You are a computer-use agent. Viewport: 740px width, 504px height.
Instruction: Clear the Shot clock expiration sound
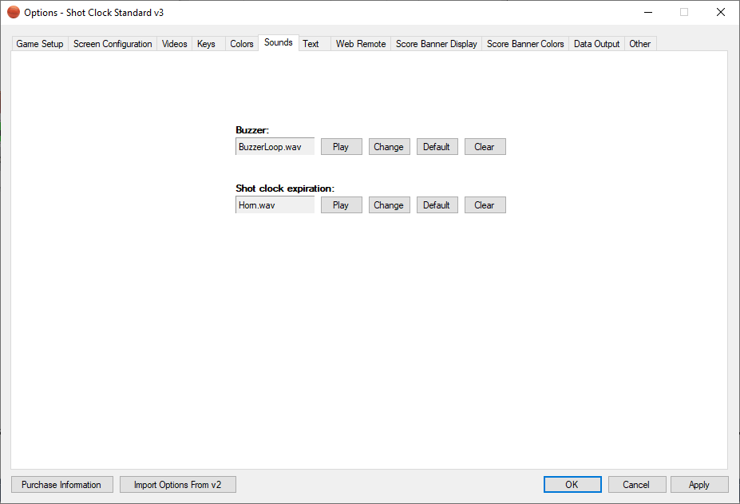(x=485, y=205)
